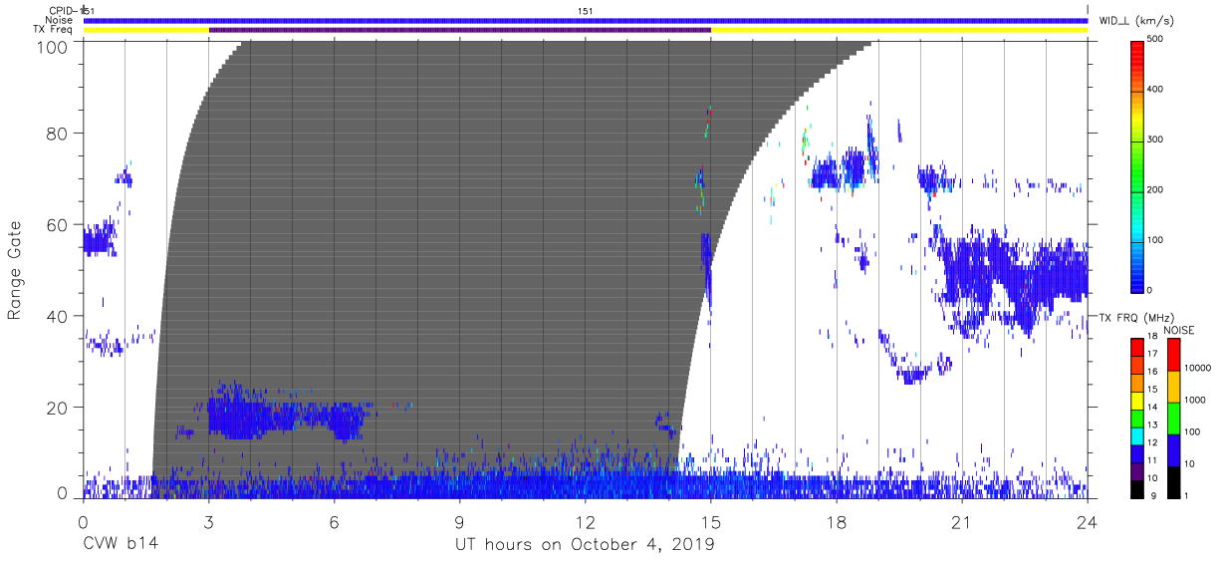Click the '200' tick on WID color bar
The height and width of the screenshot is (565, 1223).
(x=1157, y=189)
